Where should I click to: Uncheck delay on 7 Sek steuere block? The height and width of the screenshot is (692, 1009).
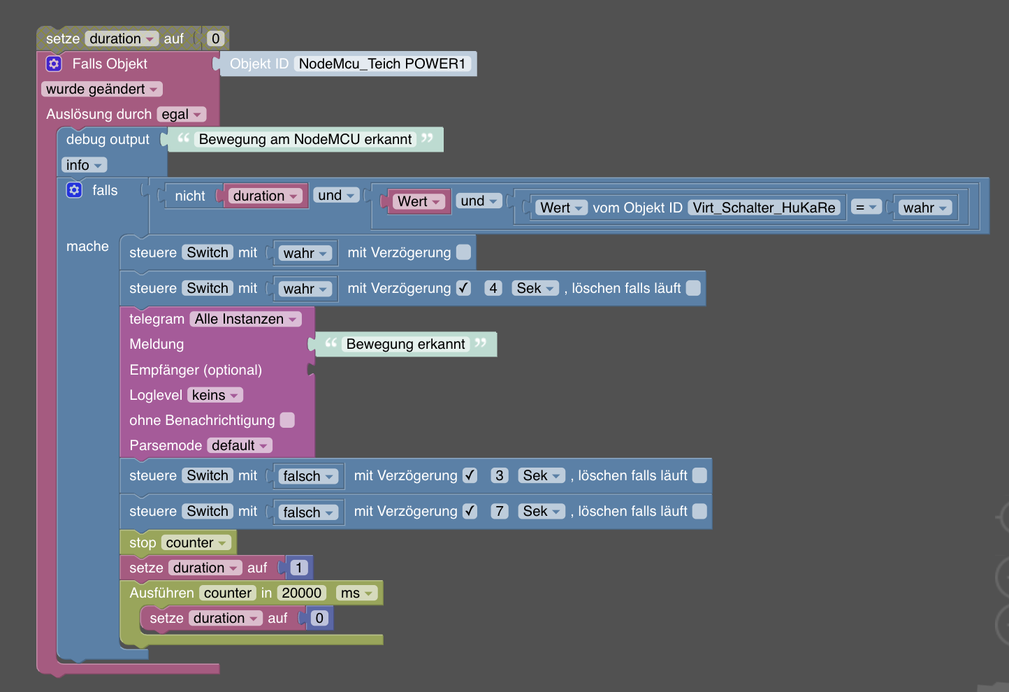pyautogui.click(x=470, y=511)
